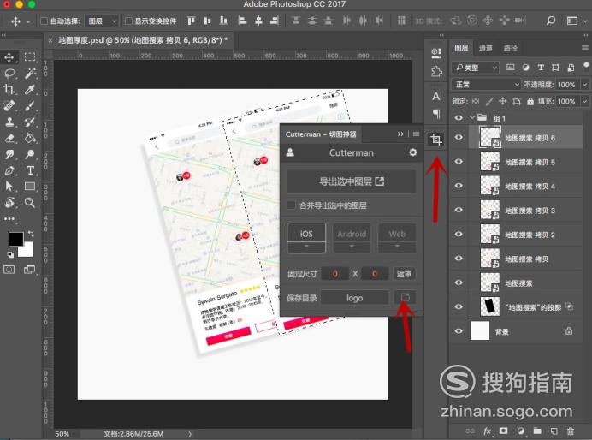Select the Path Selection tool
The width and height of the screenshot is (592, 440).
[x=9, y=187]
